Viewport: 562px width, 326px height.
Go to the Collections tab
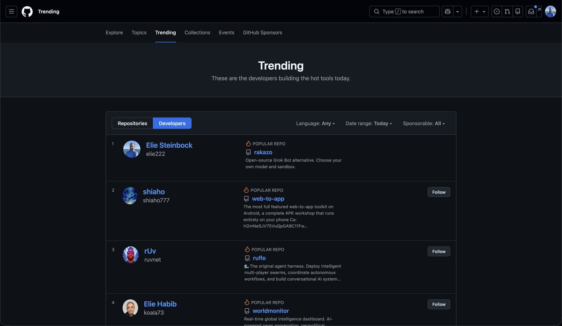(197, 33)
